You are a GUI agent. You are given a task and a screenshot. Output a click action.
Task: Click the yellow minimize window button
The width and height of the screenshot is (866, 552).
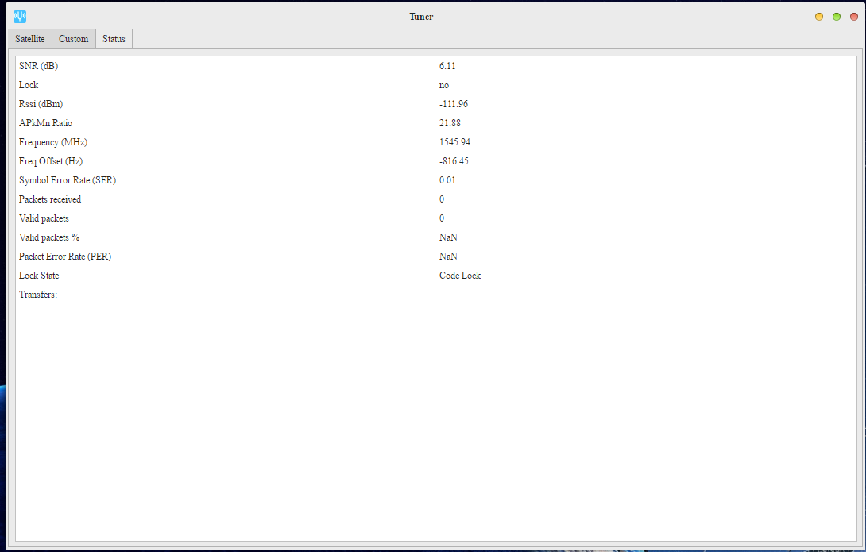point(819,17)
